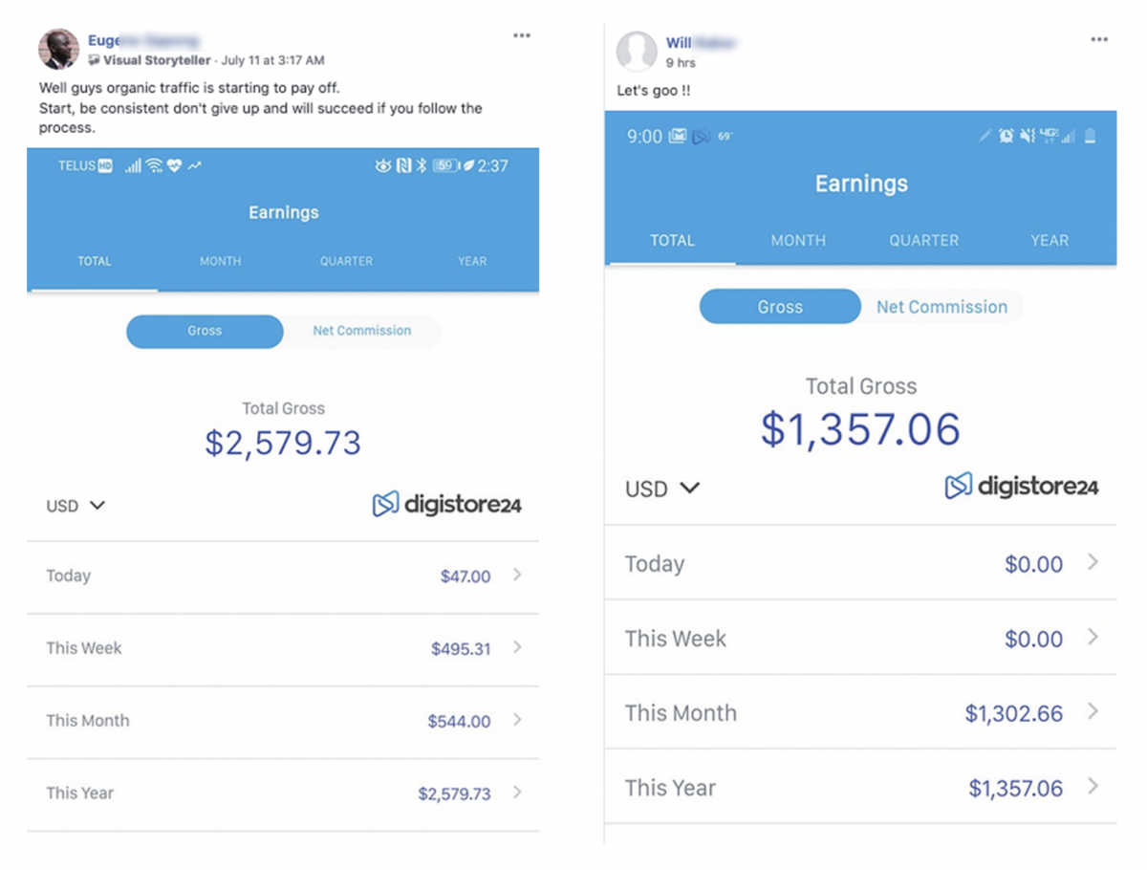This screenshot has width=1147, height=870.
Task: Open options menu on Eugene's post
Action: pos(521,35)
